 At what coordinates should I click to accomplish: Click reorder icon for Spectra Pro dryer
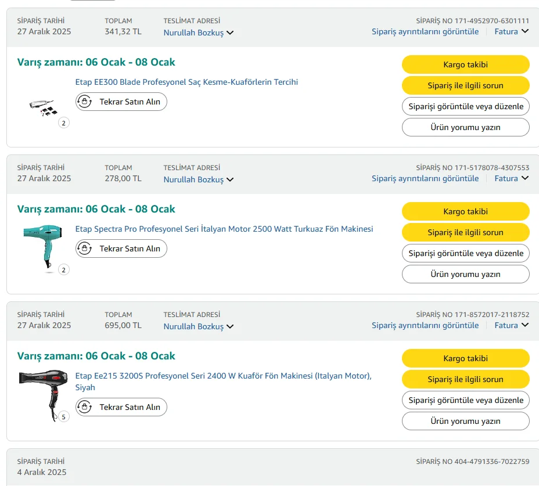click(85, 249)
